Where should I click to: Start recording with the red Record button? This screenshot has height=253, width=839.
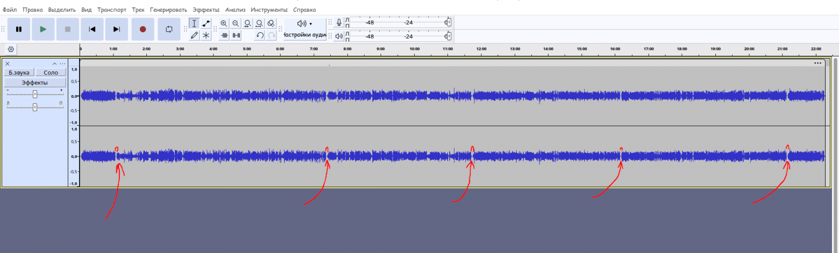coord(143,30)
